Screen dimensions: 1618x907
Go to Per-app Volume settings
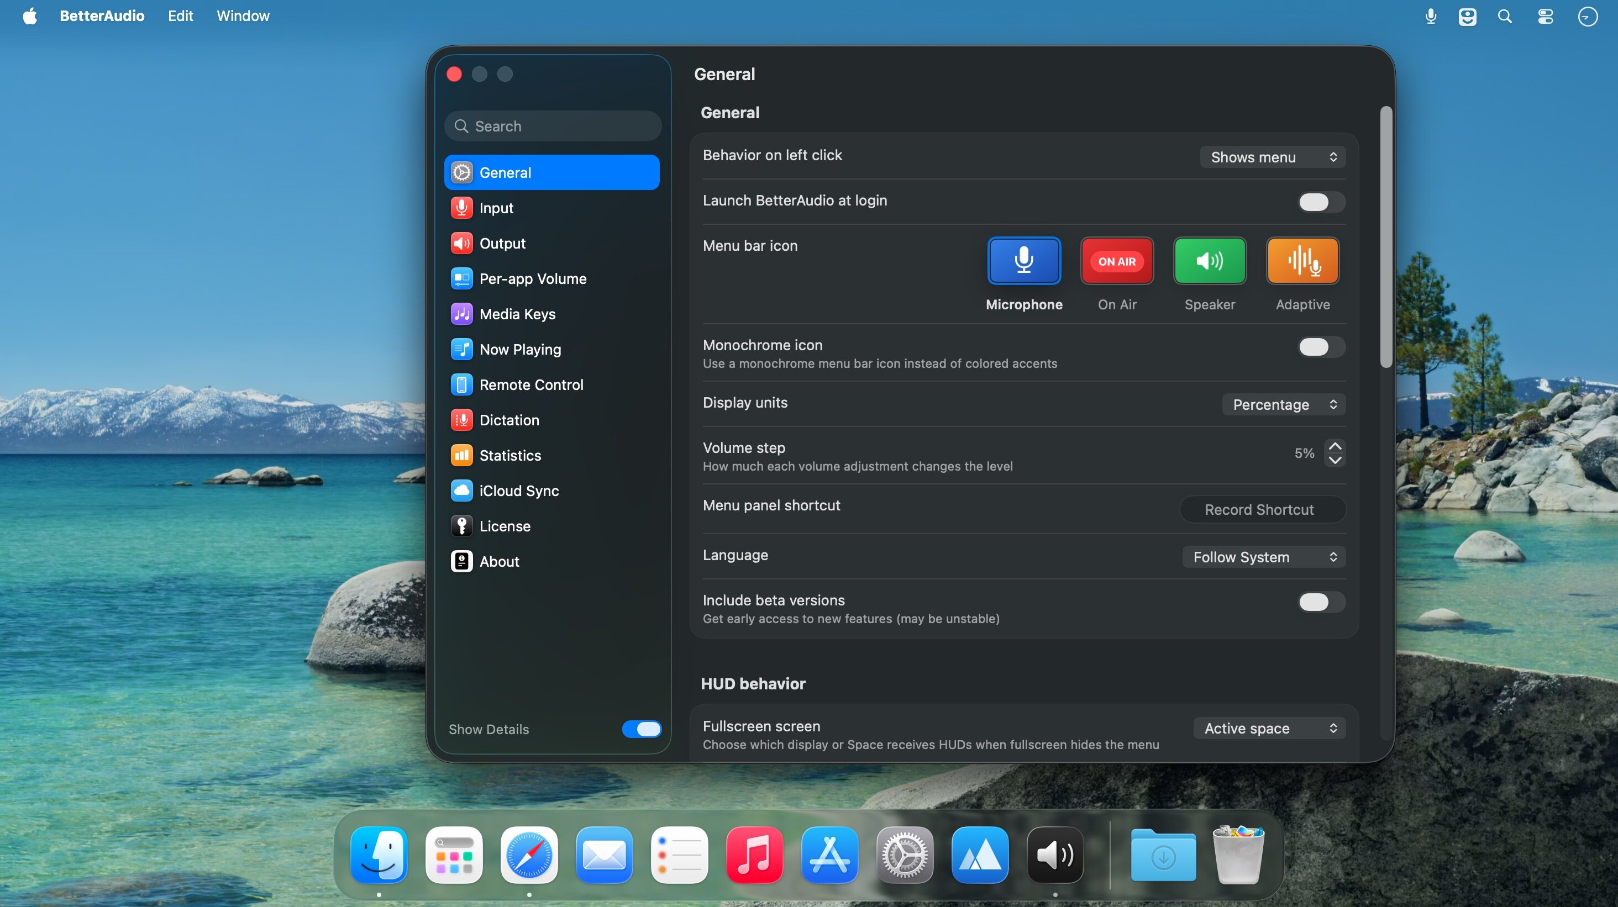551,279
